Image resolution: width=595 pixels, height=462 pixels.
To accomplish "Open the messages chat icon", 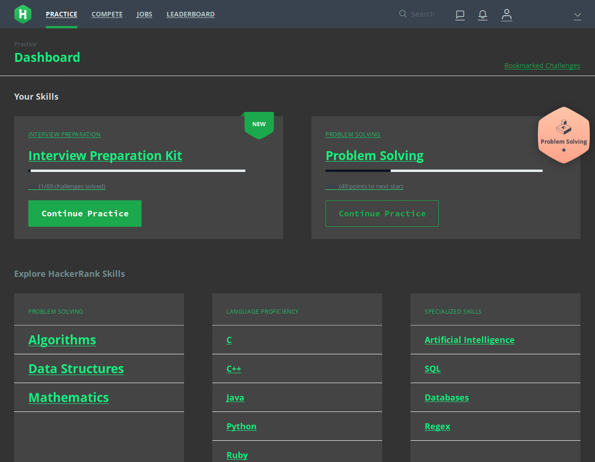I will click(460, 15).
